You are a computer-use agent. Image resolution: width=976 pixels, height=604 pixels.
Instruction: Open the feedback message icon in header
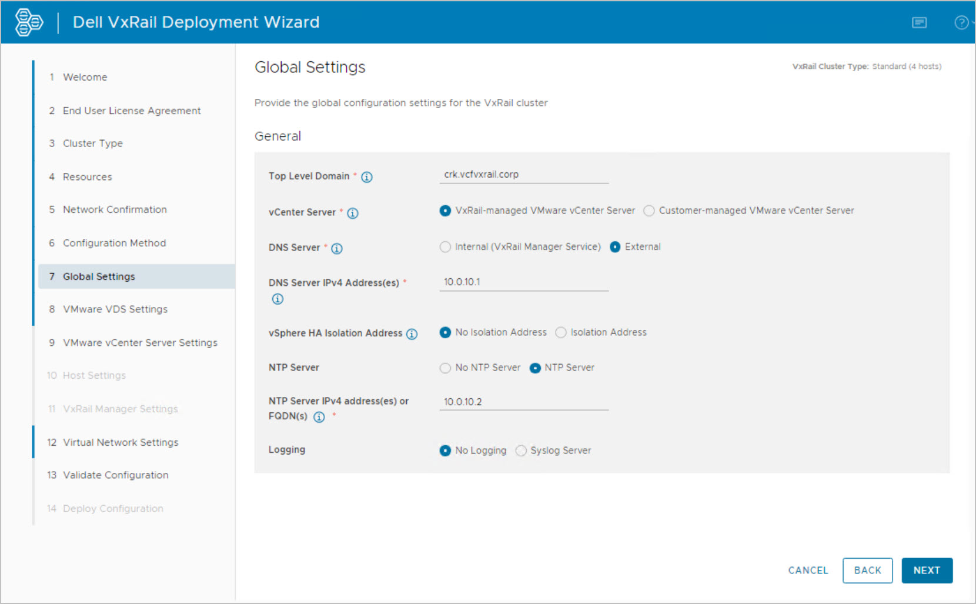[x=919, y=22]
